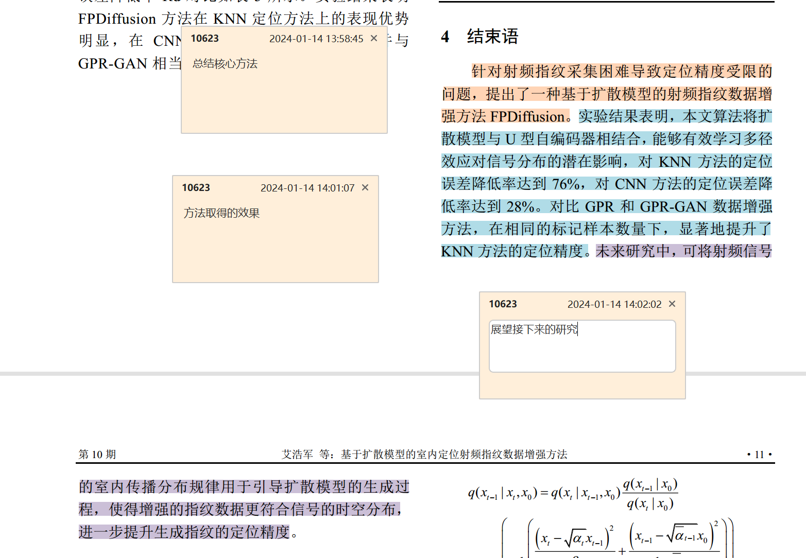The image size is (806, 558).
Task: Click the equation starting q(x_{t-1}|x_t,x_0)
Action: point(573,493)
